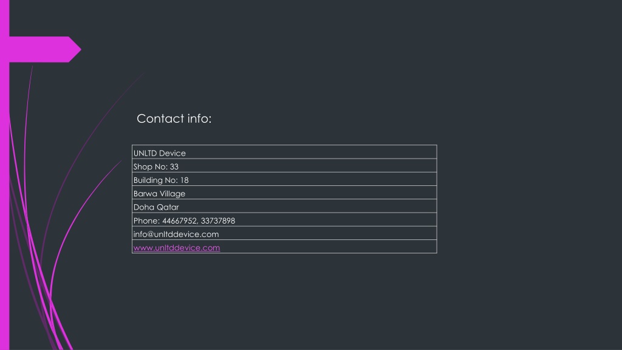Click the magenta vertical bar on slide edge
622x350 pixels.
(x=4, y=175)
